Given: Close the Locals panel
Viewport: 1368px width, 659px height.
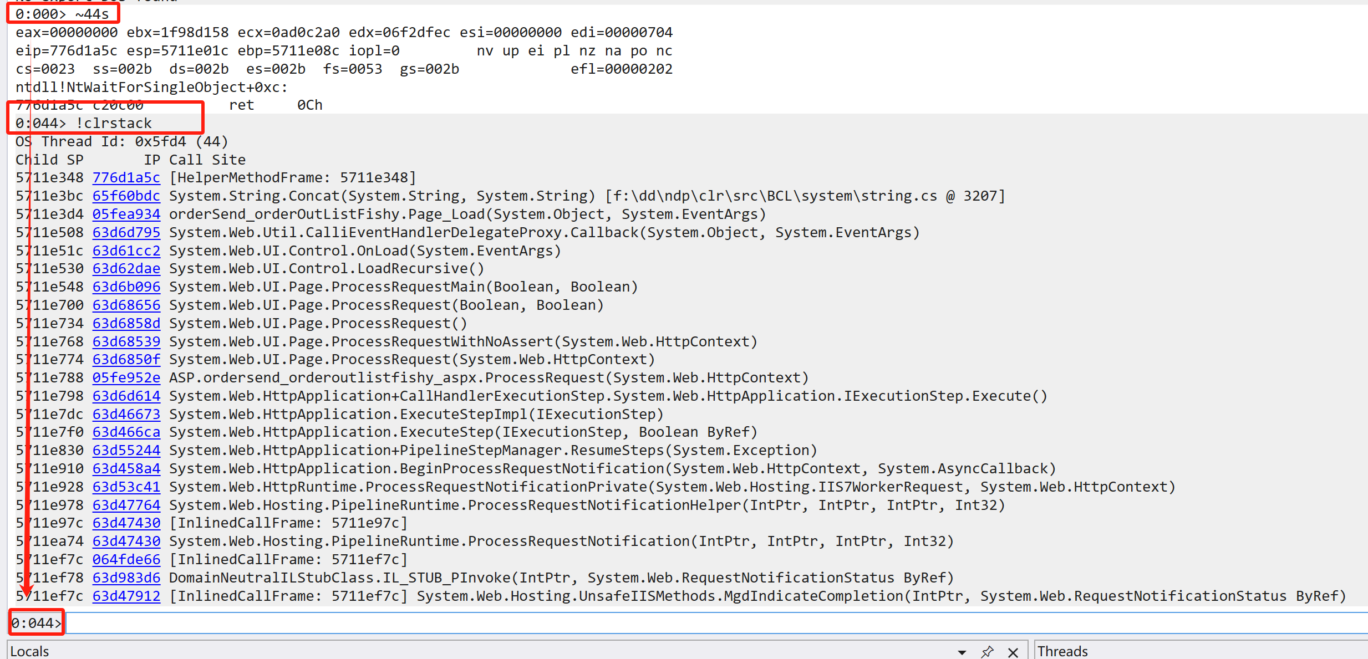Looking at the screenshot, I should (x=1013, y=652).
